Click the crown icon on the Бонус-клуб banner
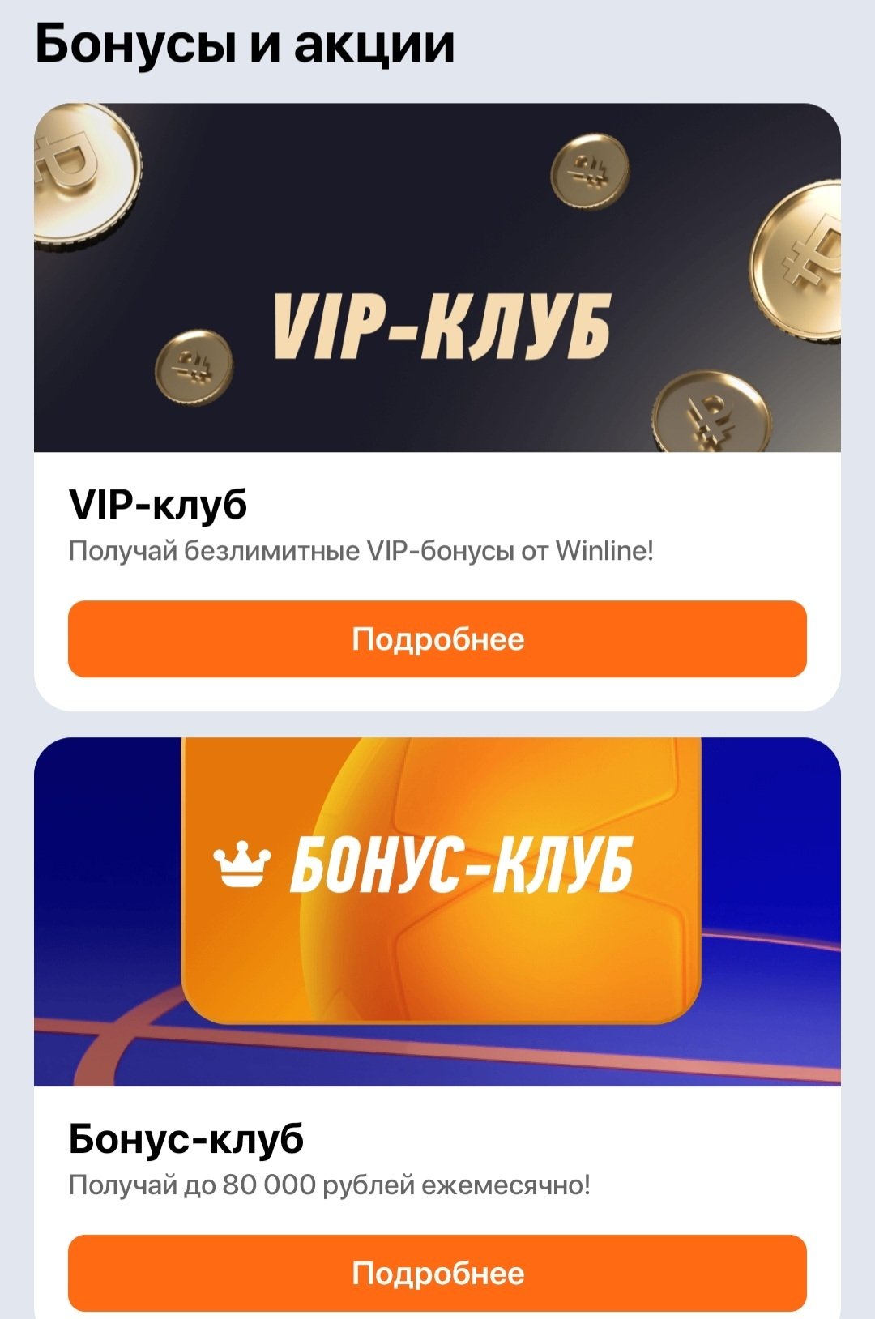 (x=240, y=865)
